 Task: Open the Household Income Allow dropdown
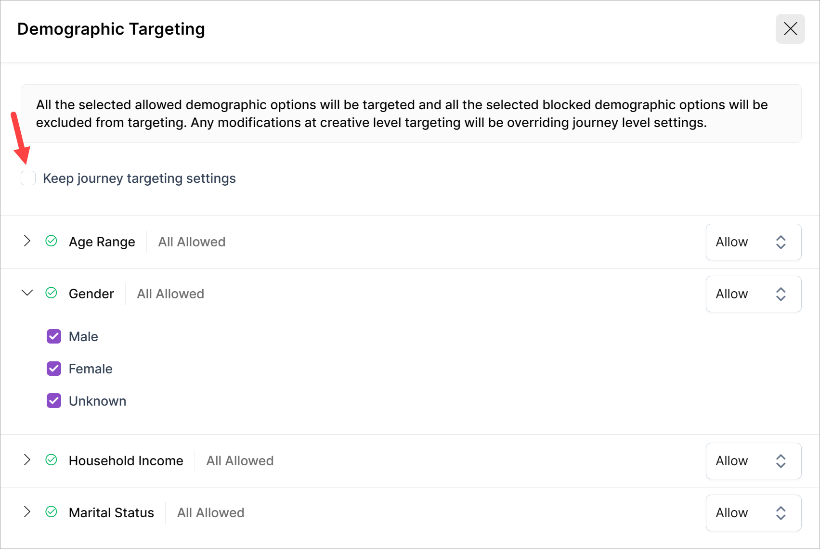pyautogui.click(x=753, y=461)
